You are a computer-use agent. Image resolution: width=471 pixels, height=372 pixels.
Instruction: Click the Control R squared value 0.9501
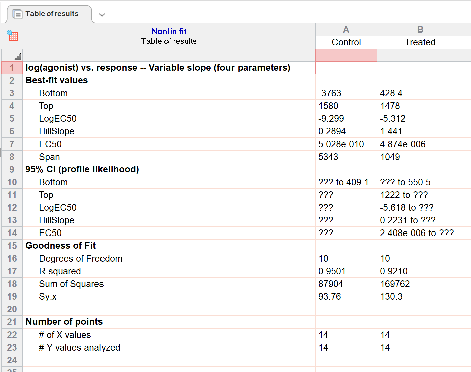(x=332, y=271)
